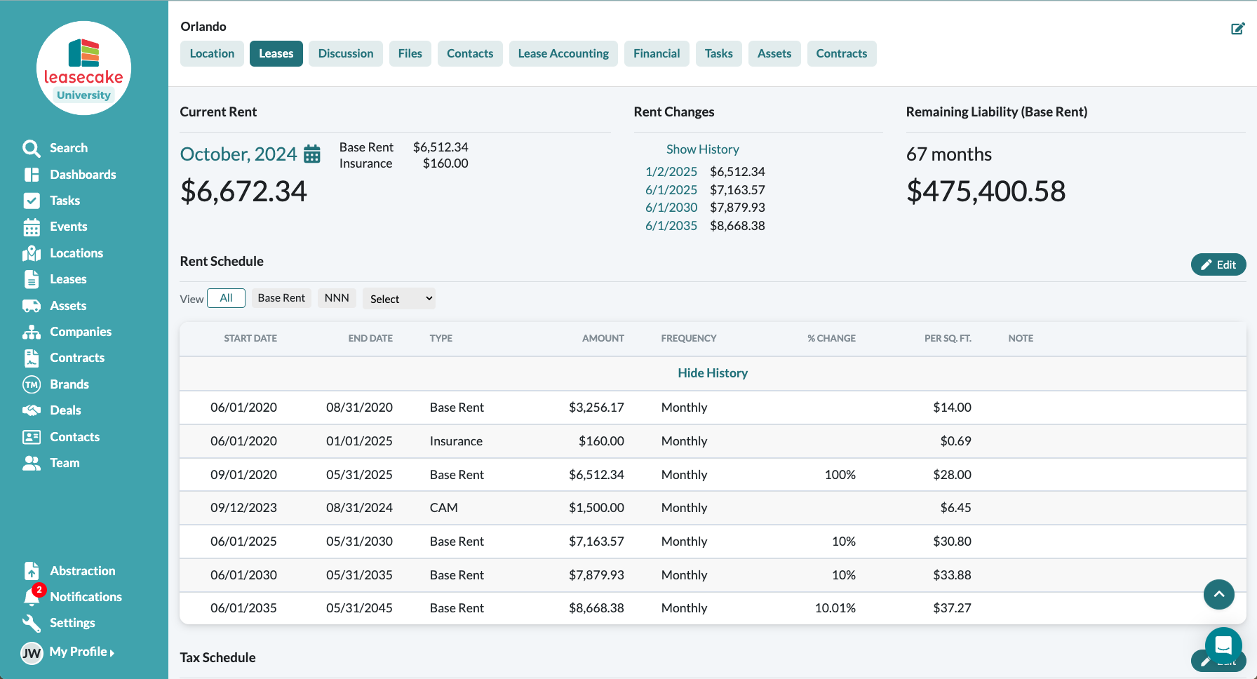1257x679 pixels.
Task: Click the Rent Schedule Edit button
Action: tap(1218, 264)
